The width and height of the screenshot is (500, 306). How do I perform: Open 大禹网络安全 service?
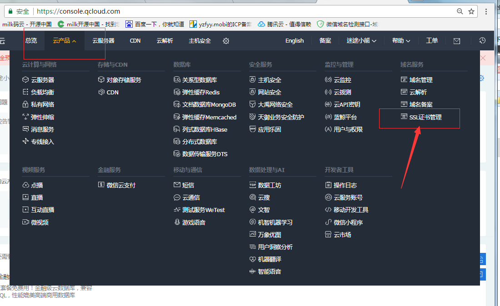(x=271, y=104)
